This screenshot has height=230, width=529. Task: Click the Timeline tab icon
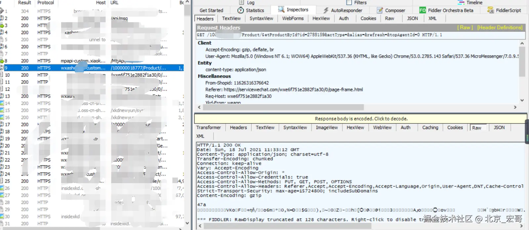coord(461,2)
